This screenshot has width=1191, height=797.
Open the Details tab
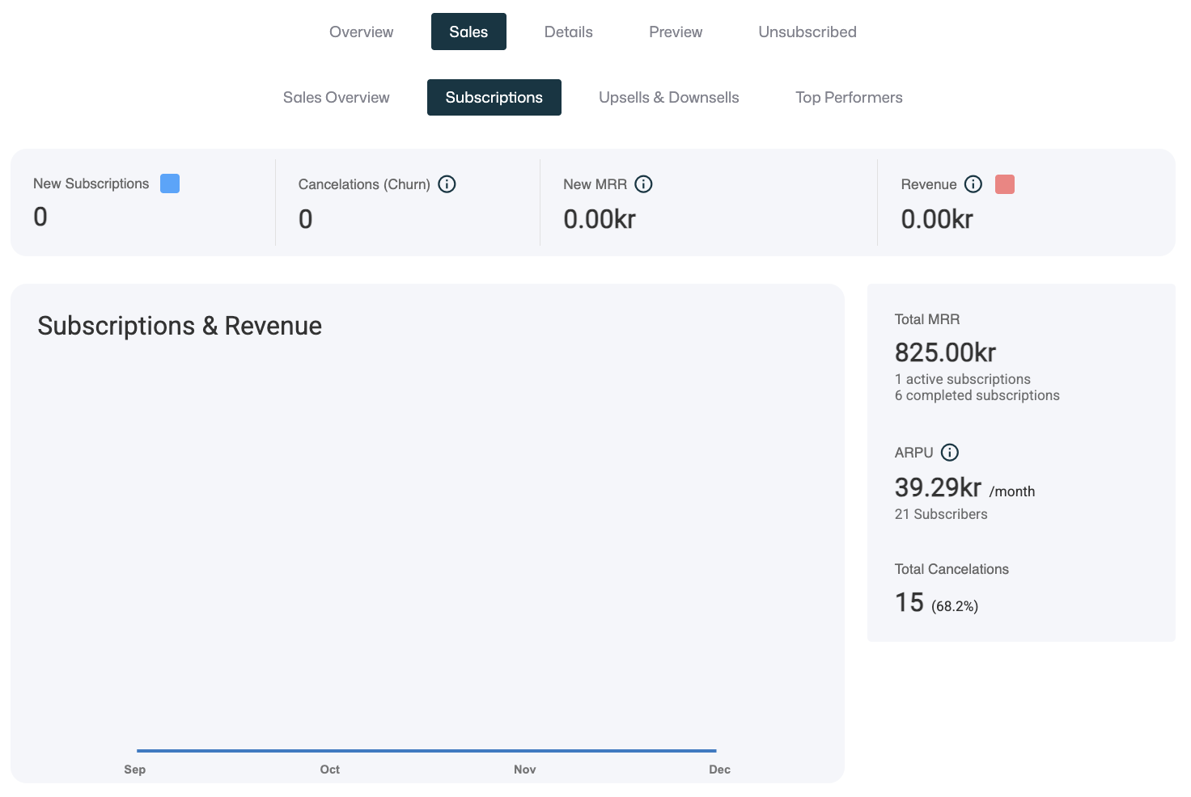568,32
